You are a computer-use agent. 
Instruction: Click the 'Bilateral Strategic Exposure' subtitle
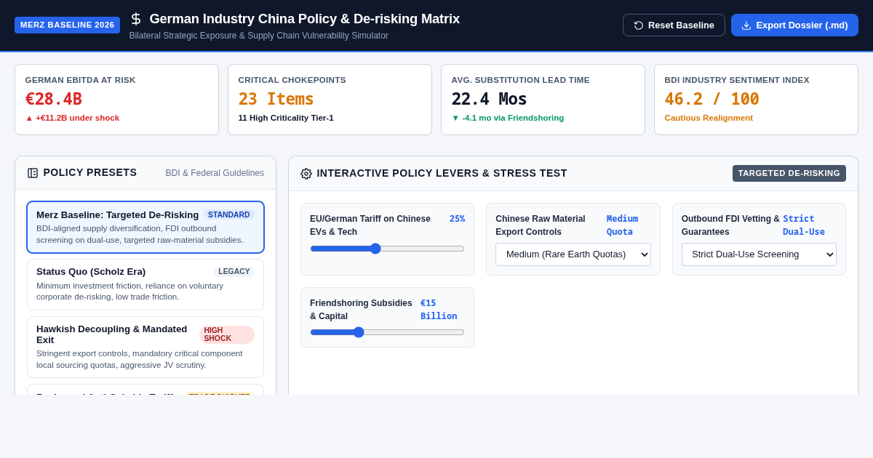pyautogui.click(x=258, y=36)
